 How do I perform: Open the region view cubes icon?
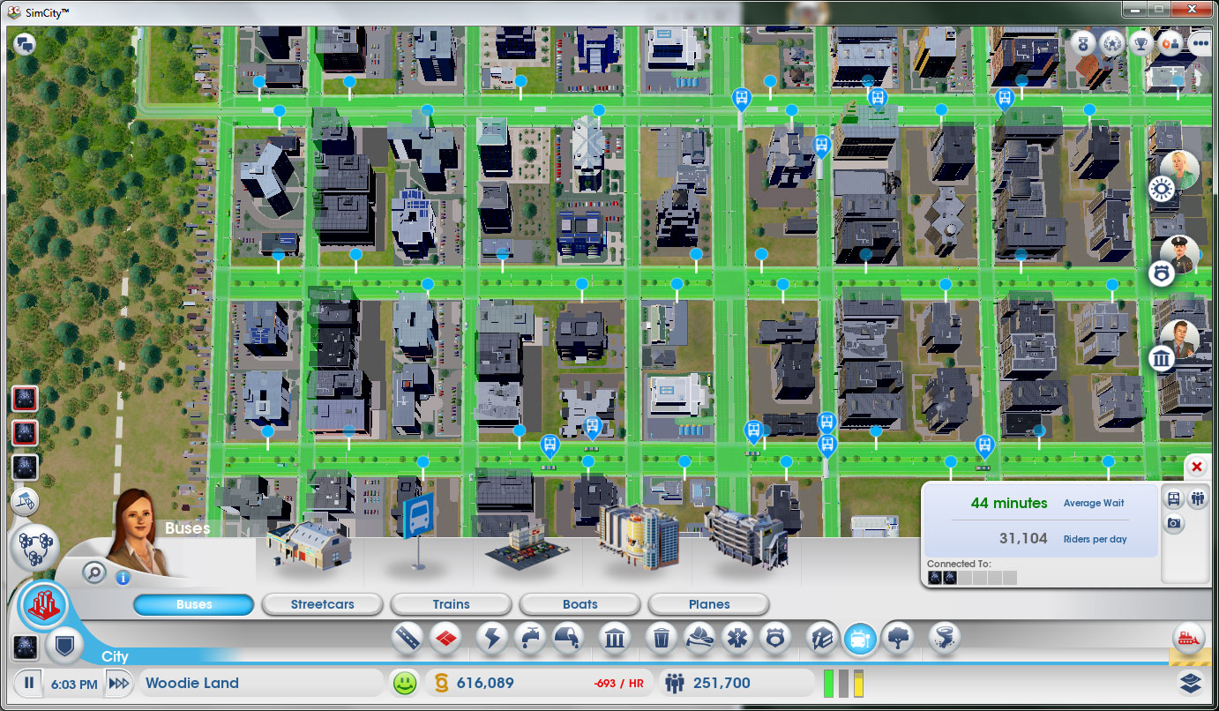[x=35, y=548]
